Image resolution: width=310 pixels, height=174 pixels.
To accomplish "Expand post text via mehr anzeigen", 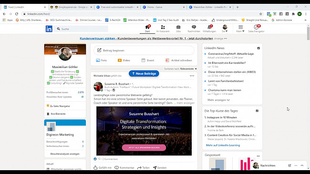I will 186,103.
